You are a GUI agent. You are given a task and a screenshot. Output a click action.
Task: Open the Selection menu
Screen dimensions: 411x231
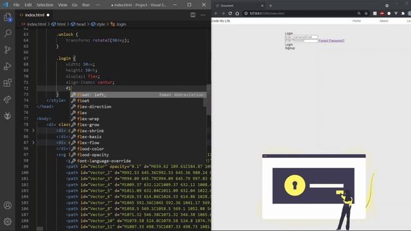[x=45, y=4]
